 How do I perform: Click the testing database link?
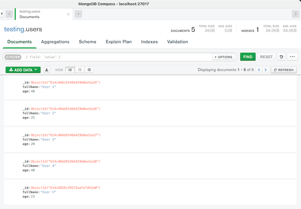click(x=14, y=29)
